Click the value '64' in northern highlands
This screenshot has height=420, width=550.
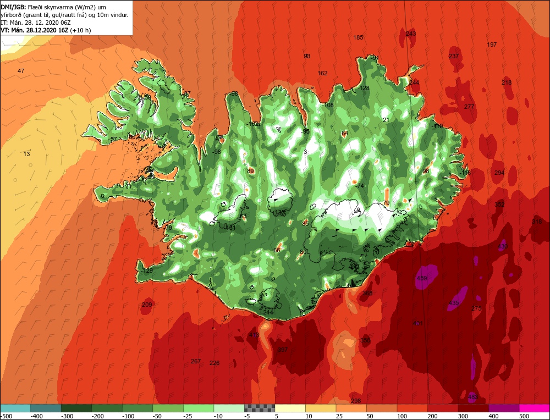[345, 133]
